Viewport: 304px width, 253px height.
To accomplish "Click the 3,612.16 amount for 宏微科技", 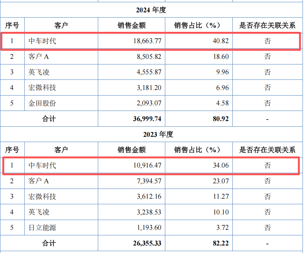I will coord(147,197).
